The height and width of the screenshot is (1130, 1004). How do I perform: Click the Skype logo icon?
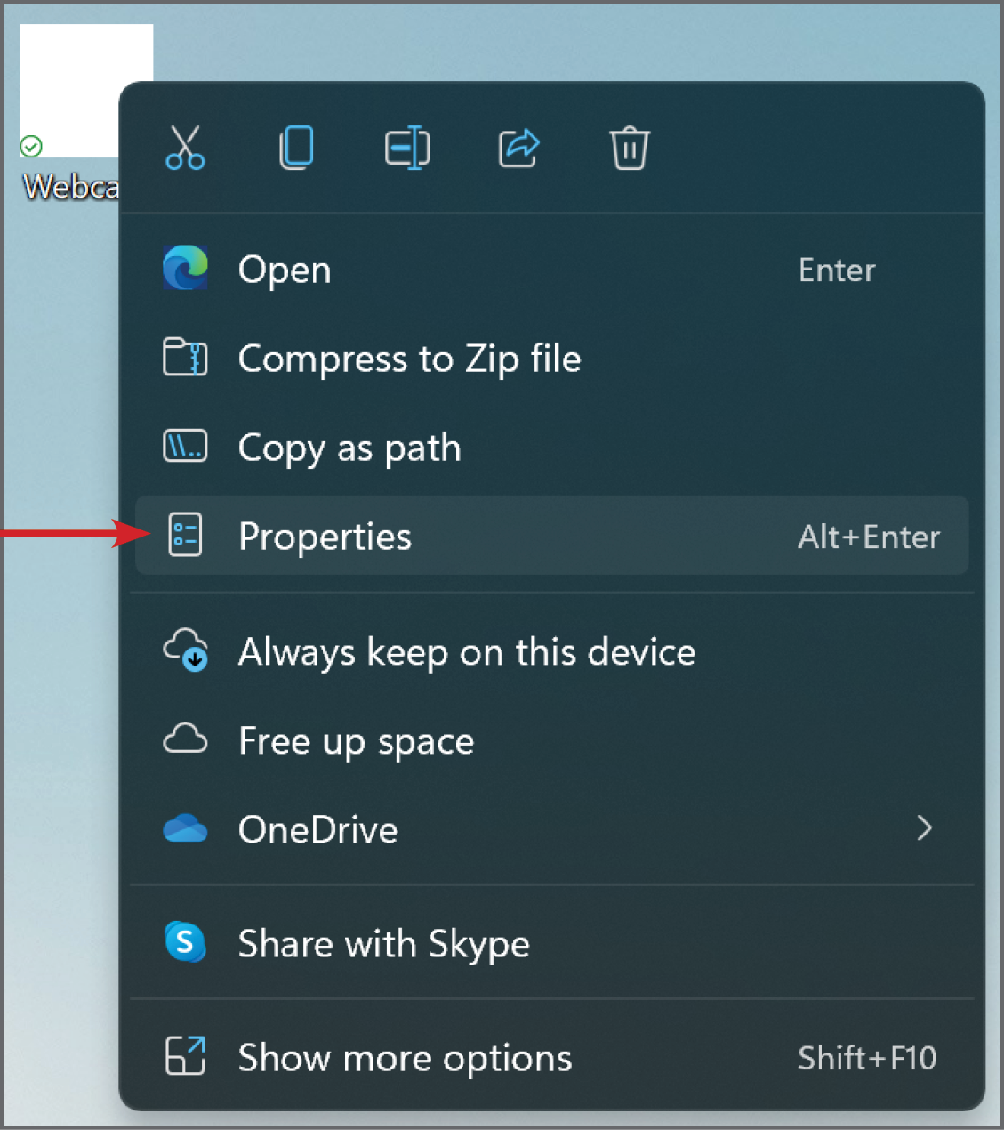(185, 942)
